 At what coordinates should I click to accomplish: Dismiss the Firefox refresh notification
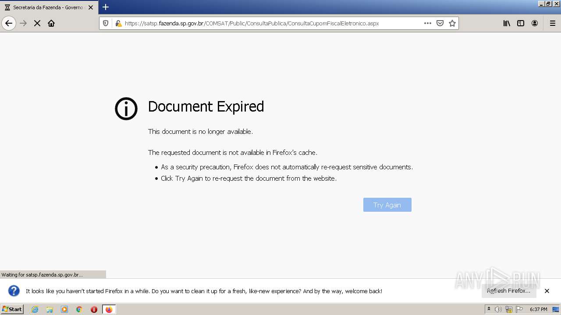point(547,290)
